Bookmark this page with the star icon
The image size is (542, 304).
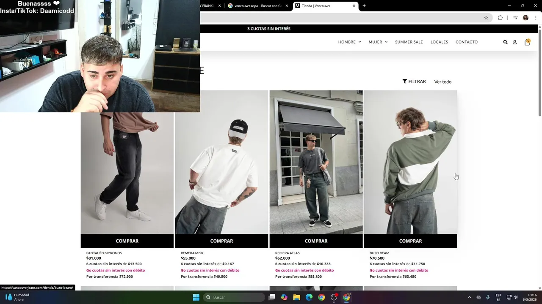[486, 18]
